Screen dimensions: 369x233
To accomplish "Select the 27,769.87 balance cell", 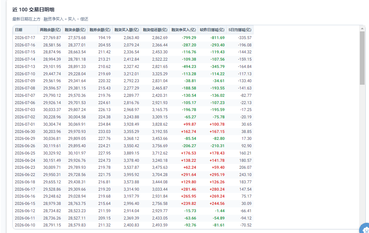I will pos(52,38).
